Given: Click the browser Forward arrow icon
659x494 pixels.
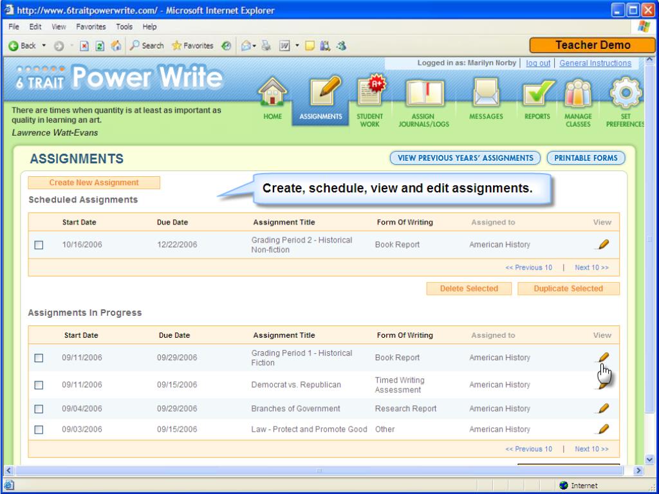Looking at the screenshot, I should pyautogui.click(x=59, y=46).
